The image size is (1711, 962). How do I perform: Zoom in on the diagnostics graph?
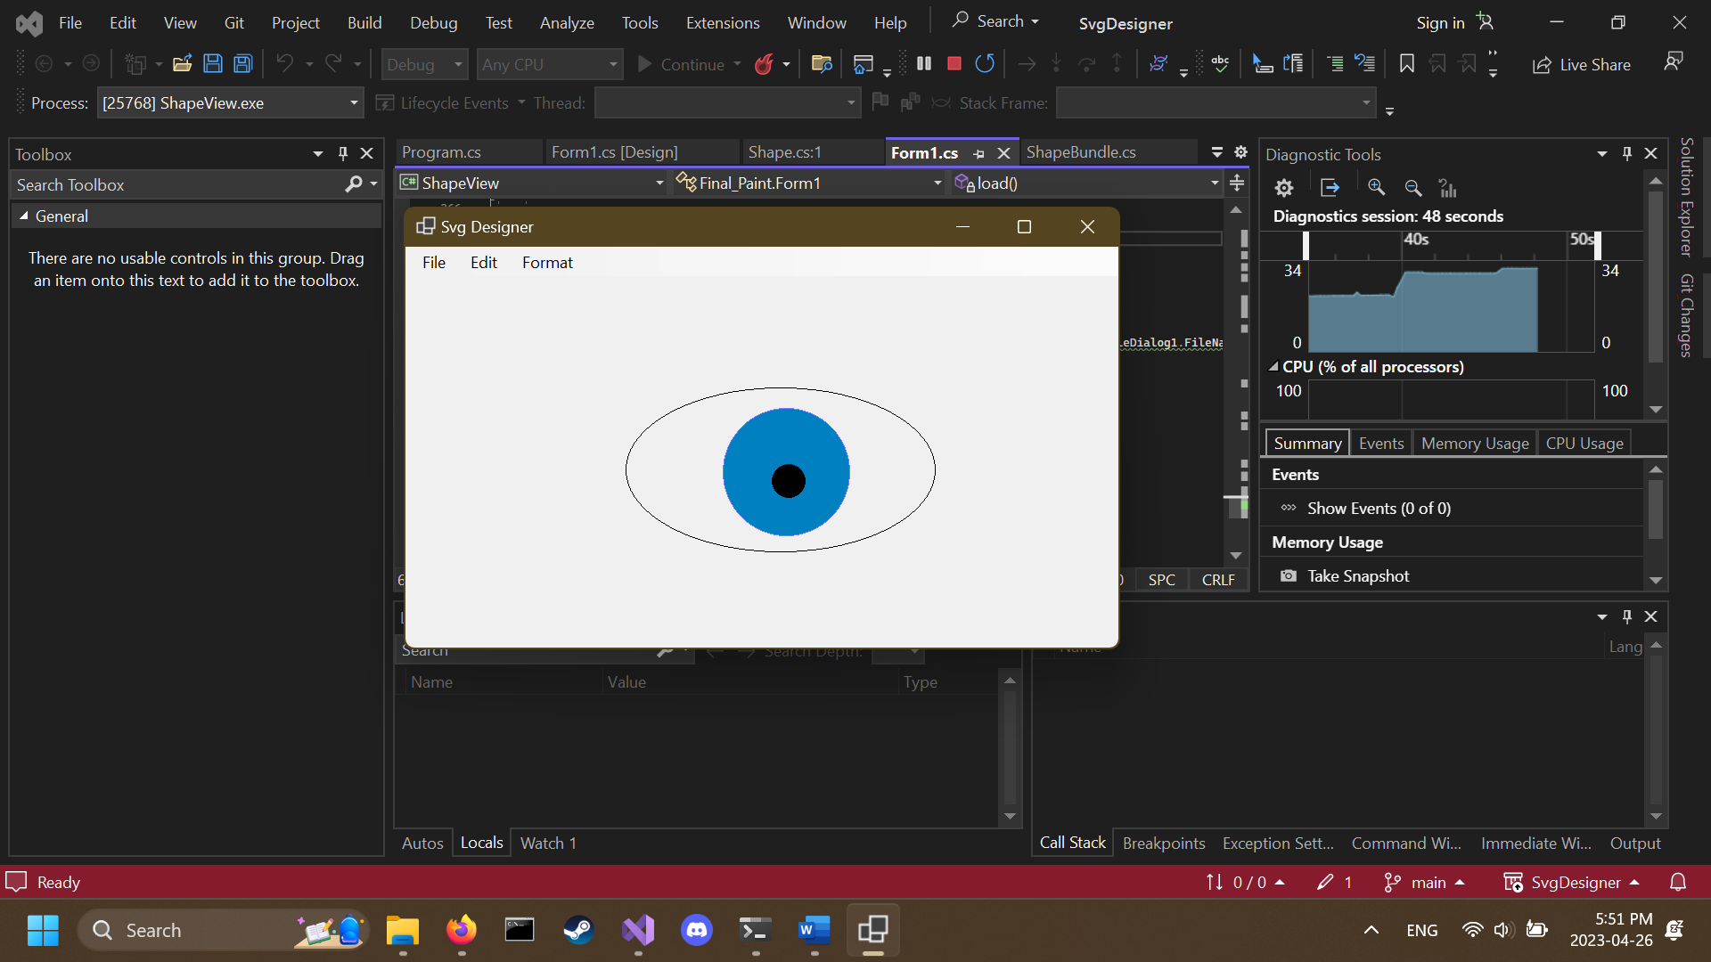(1377, 188)
